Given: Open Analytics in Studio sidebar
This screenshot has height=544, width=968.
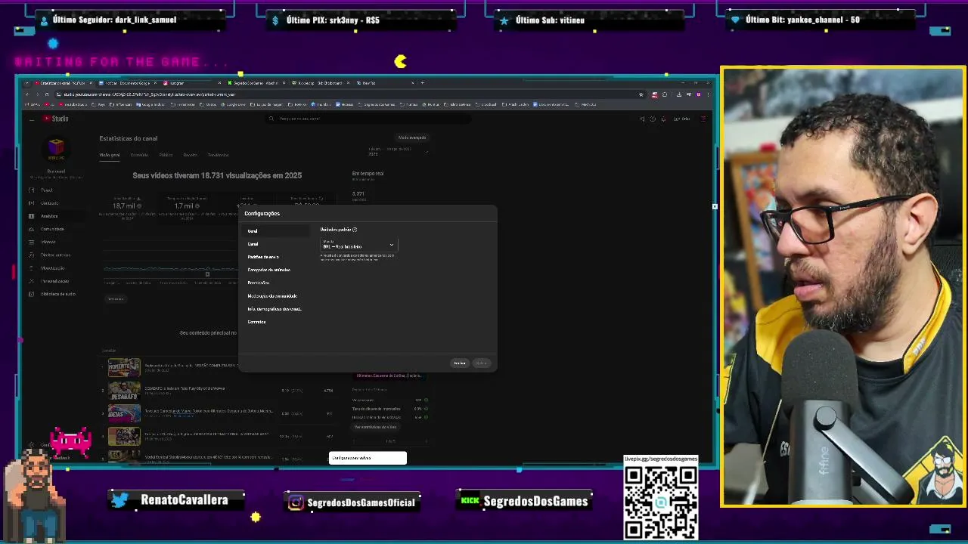Looking at the screenshot, I should click(49, 216).
